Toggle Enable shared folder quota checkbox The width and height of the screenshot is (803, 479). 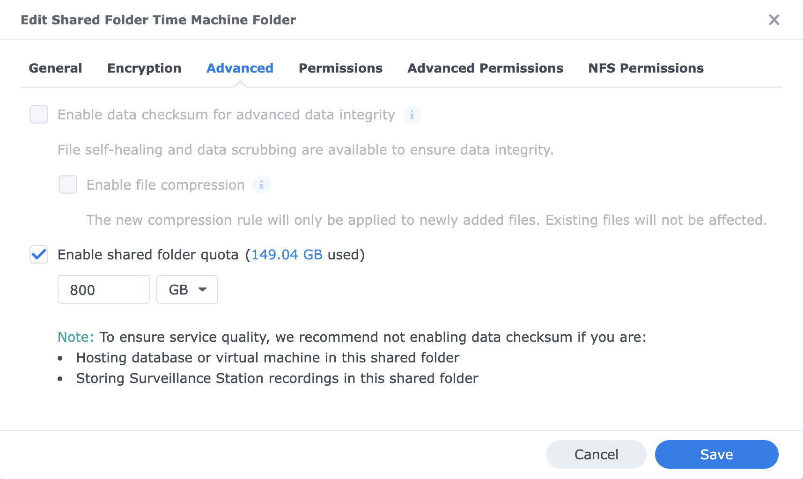point(39,255)
